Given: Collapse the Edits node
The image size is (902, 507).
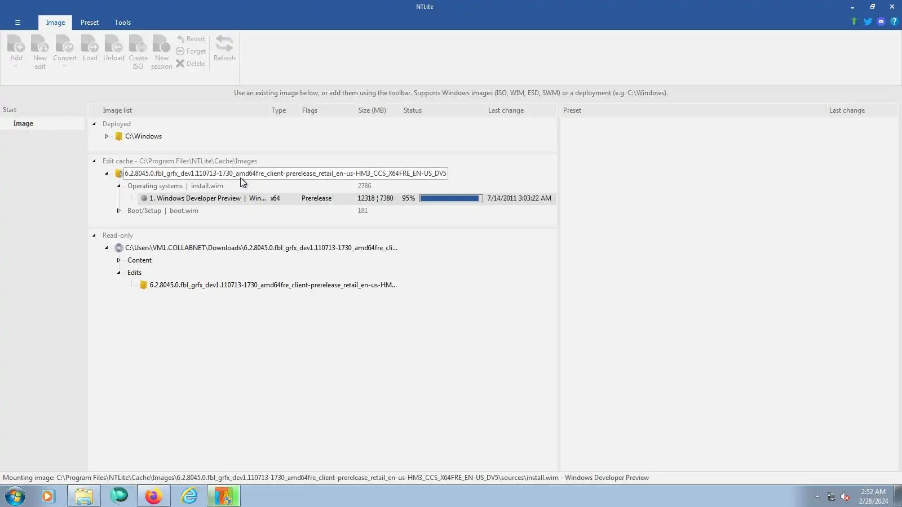Looking at the screenshot, I should click(x=119, y=273).
